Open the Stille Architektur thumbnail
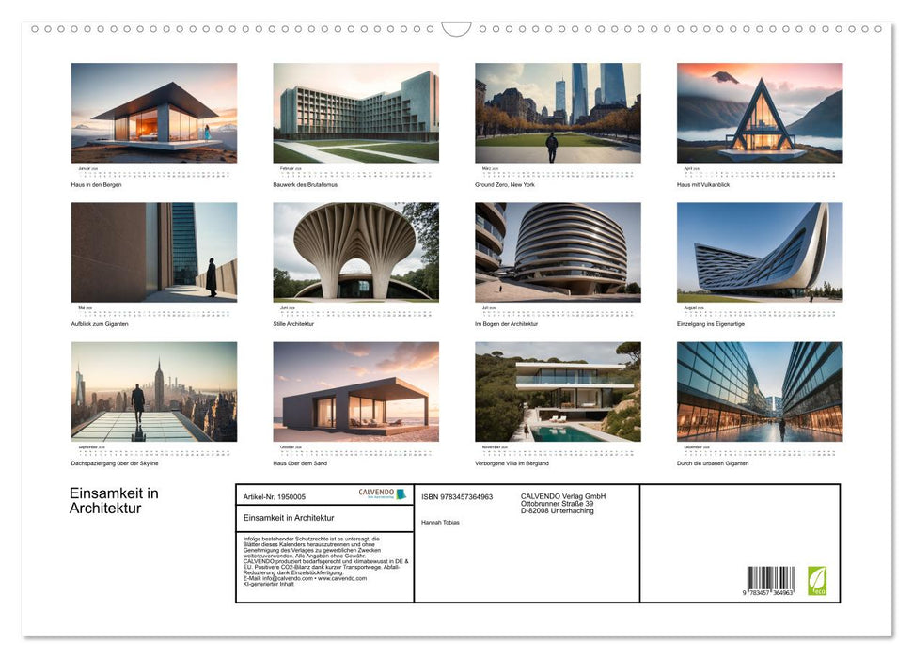 (355, 252)
